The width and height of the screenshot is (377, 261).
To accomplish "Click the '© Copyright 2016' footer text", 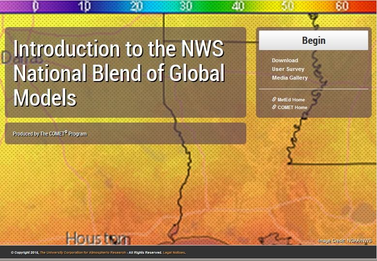I will click(x=25, y=253).
